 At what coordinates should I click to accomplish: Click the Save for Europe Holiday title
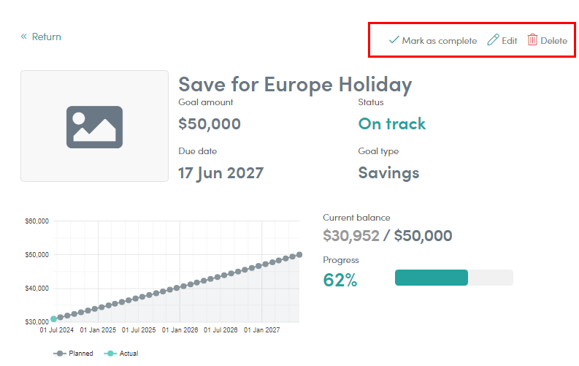[295, 84]
